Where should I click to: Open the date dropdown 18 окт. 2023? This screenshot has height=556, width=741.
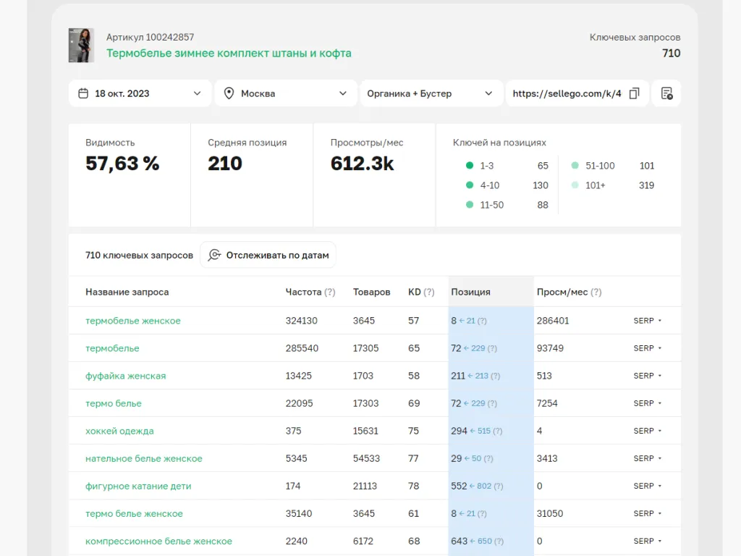pyautogui.click(x=140, y=93)
